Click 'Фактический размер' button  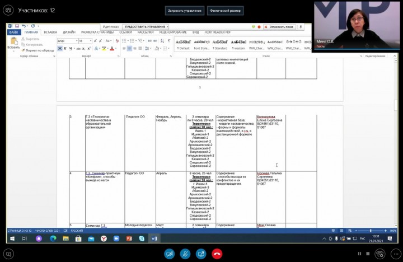click(225, 10)
